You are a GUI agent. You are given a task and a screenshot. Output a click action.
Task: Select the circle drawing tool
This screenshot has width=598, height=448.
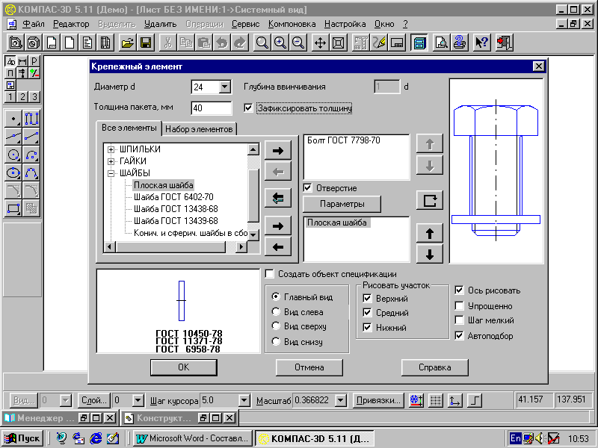pos(13,155)
